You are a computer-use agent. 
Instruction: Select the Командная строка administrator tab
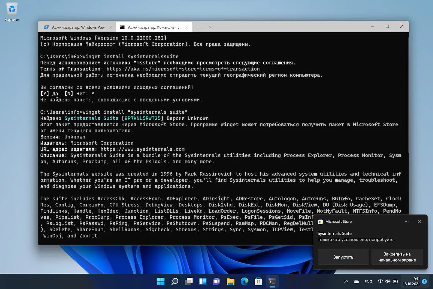pos(154,27)
